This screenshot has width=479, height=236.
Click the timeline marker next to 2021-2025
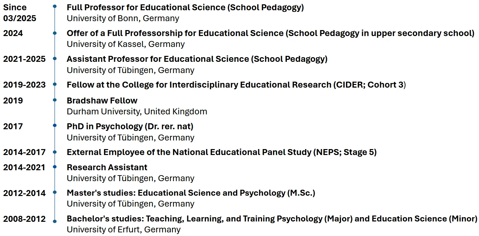55,59
